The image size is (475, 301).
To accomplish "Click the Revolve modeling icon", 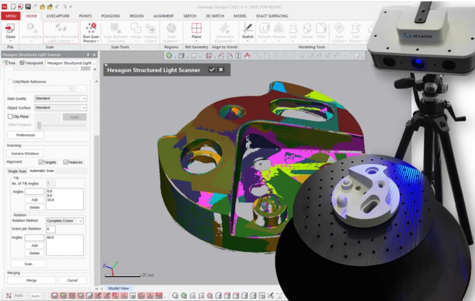I will click(x=279, y=28).
